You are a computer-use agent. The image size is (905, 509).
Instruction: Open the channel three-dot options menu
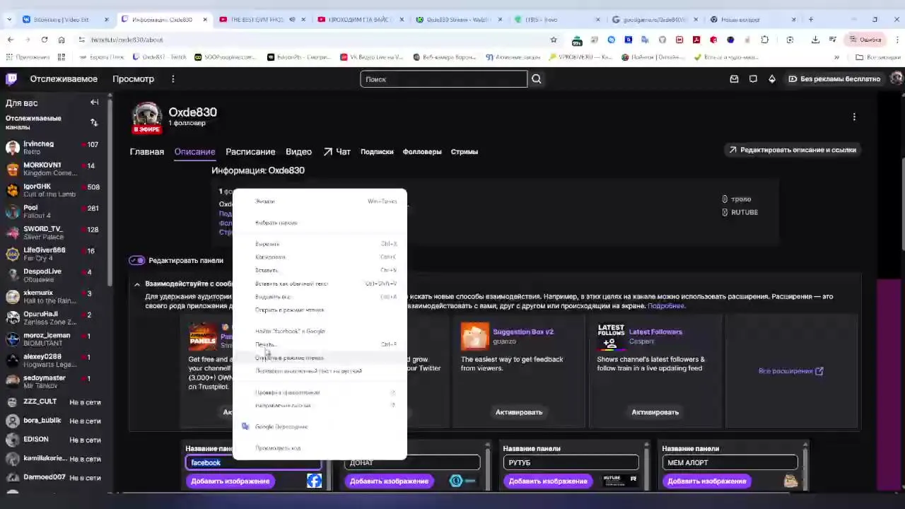coord(854,117)
